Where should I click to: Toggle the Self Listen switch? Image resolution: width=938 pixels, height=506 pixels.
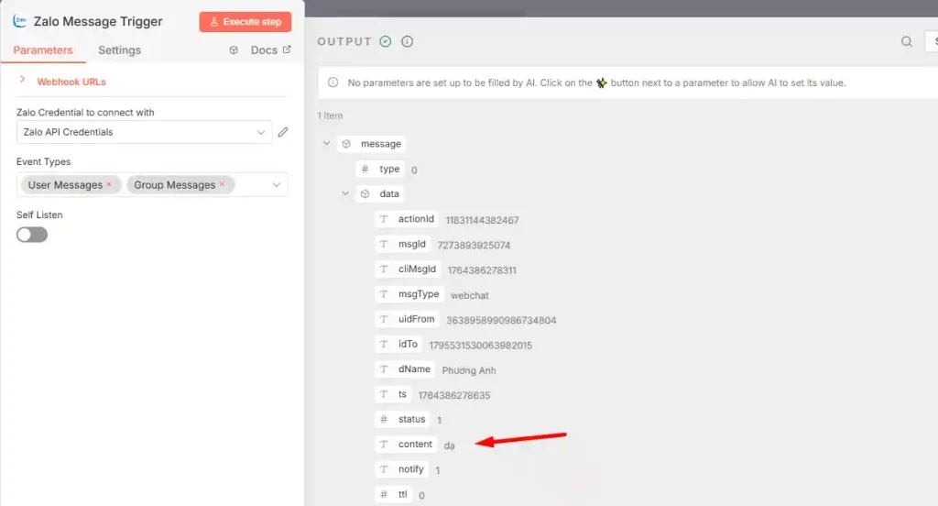(x=32, y=235)
